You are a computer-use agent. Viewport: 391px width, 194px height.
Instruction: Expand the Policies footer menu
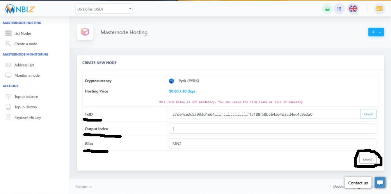click(84, 187)
